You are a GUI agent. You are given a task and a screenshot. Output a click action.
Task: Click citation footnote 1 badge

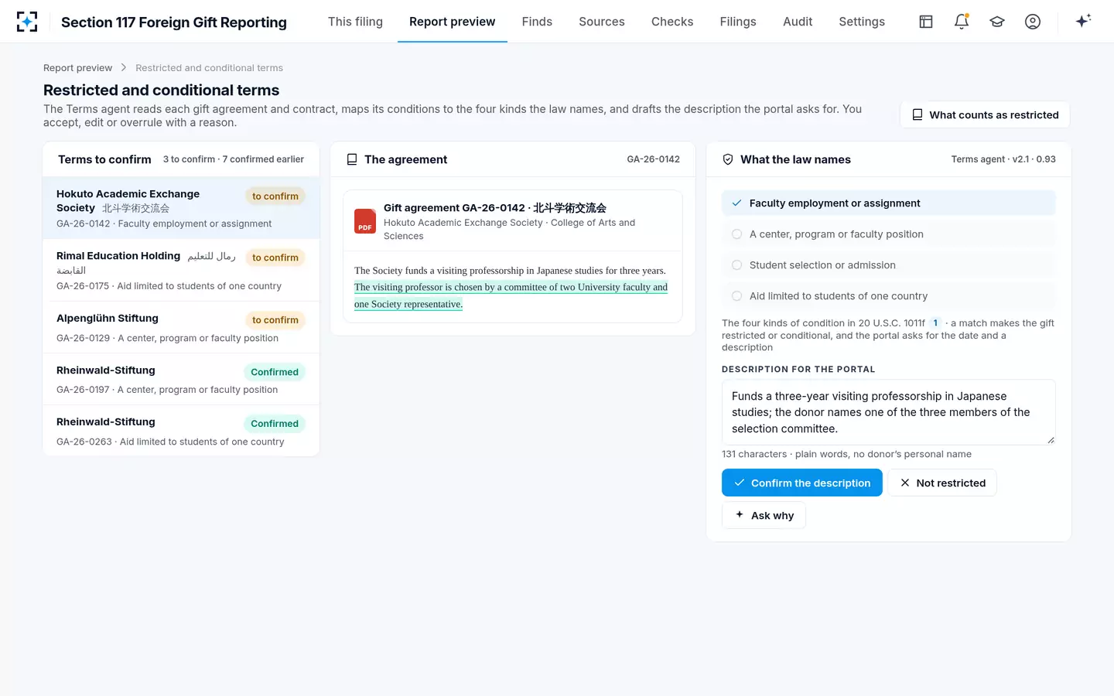point(935,323)
